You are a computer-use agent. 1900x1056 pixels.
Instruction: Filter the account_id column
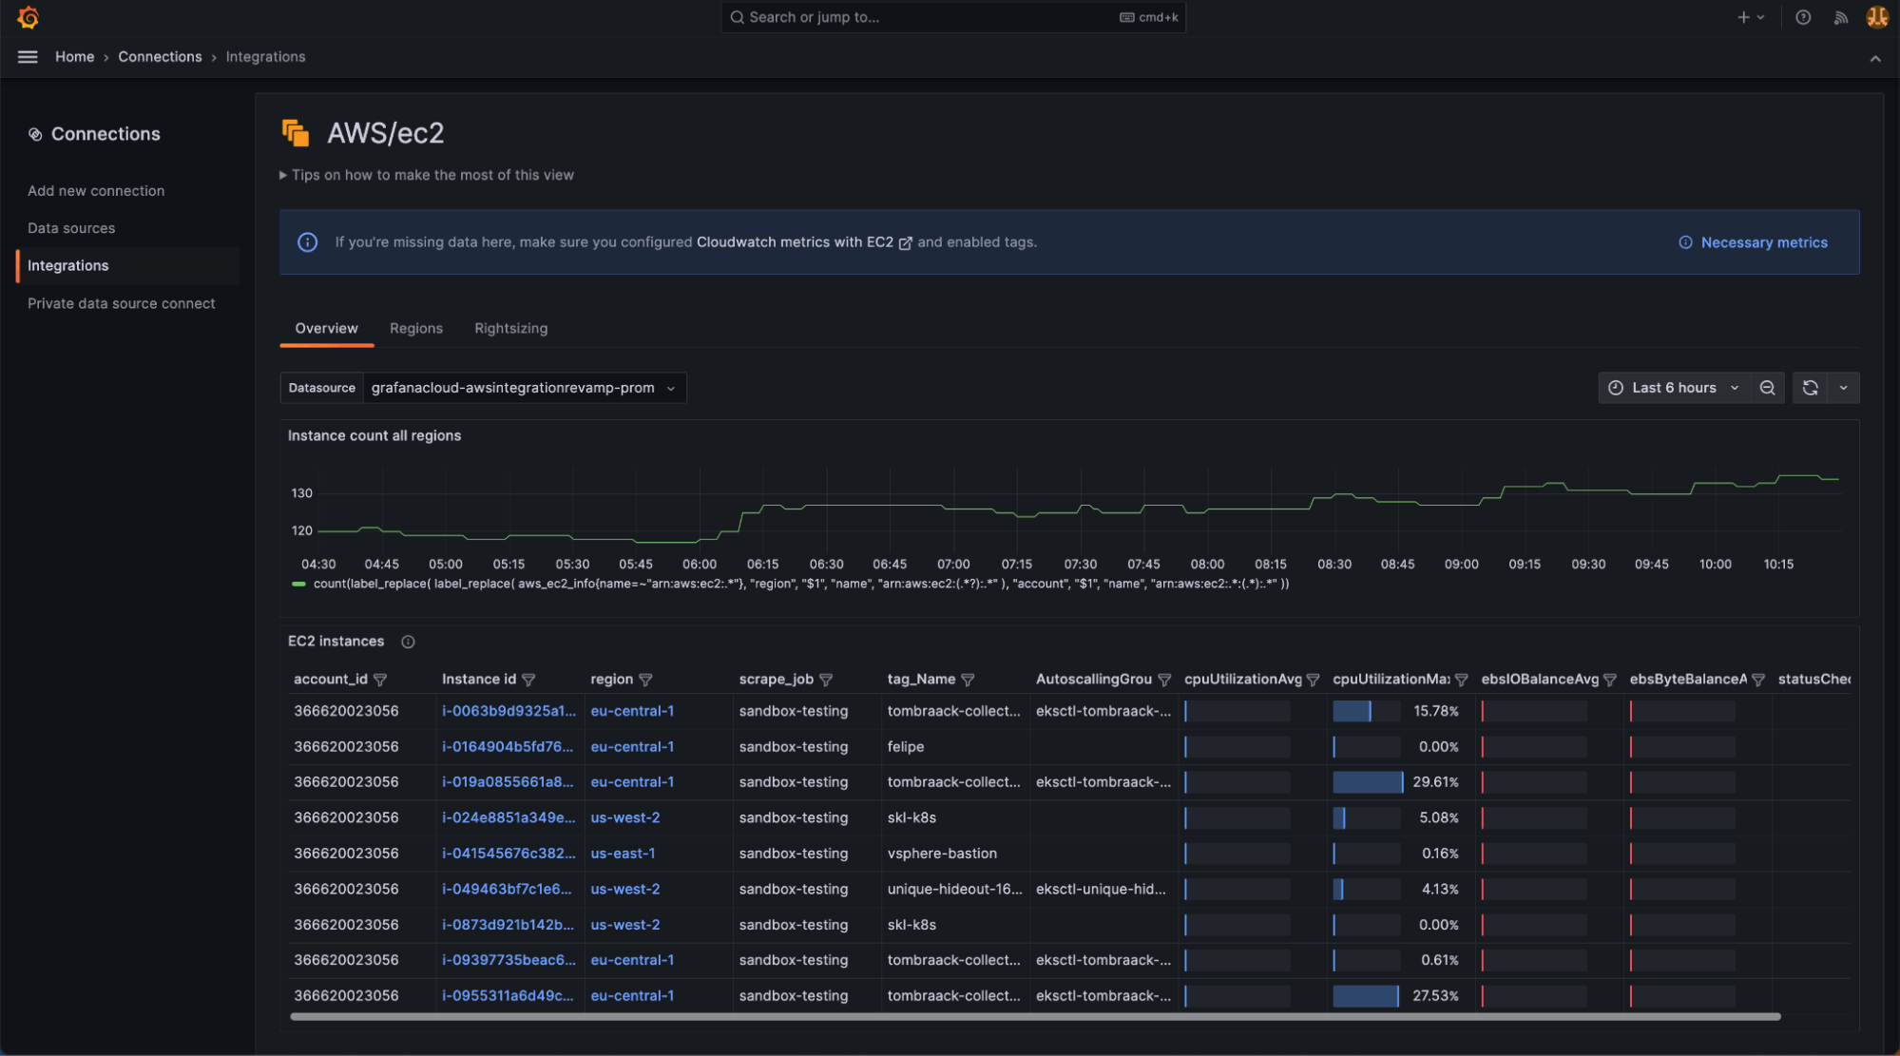click(380, 680)
